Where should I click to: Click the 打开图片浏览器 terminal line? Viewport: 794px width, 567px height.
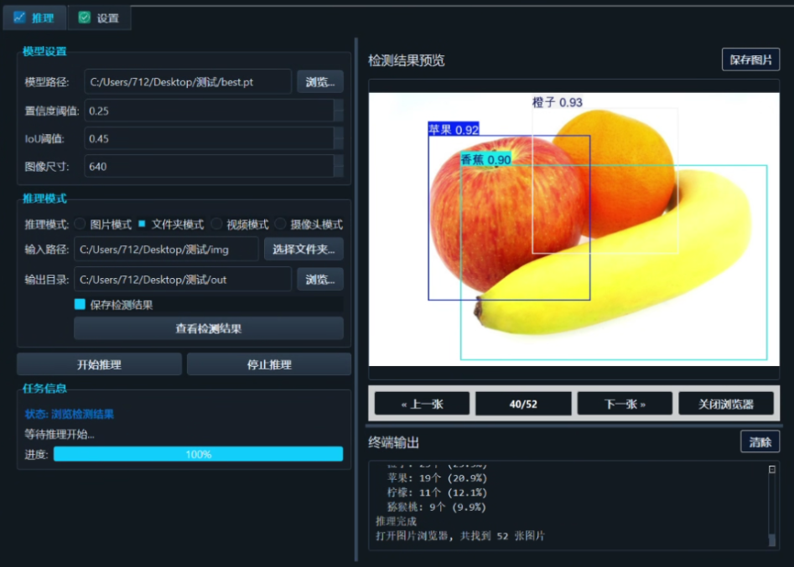460,536
